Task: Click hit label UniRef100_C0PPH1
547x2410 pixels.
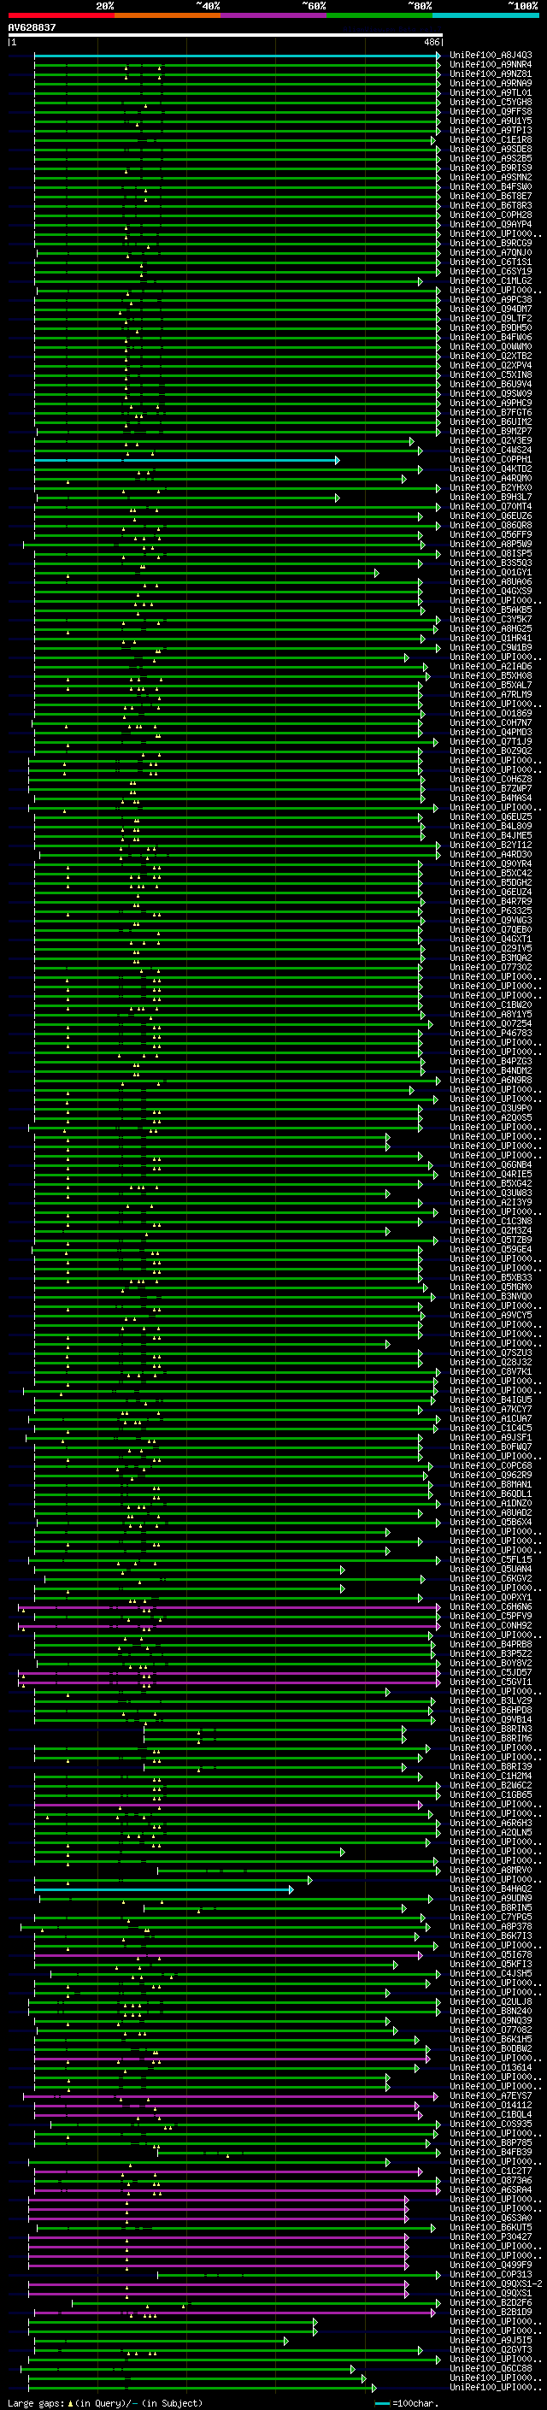Action: click(x=491, y=459)
